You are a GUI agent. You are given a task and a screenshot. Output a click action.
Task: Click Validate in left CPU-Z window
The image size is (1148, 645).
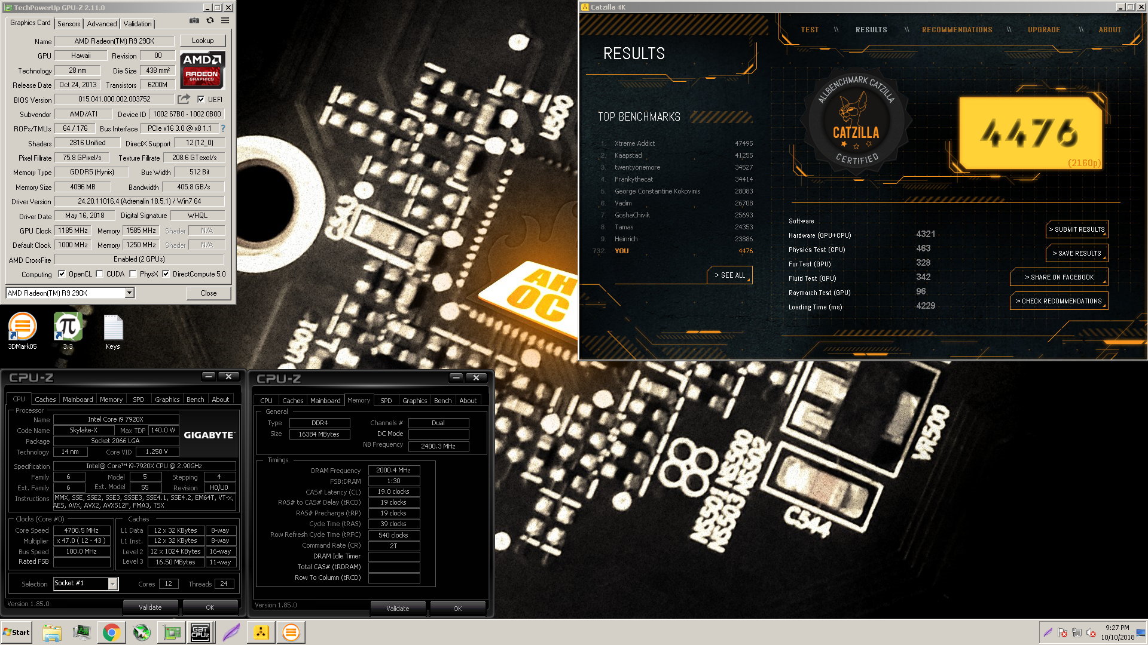[150, 607]
